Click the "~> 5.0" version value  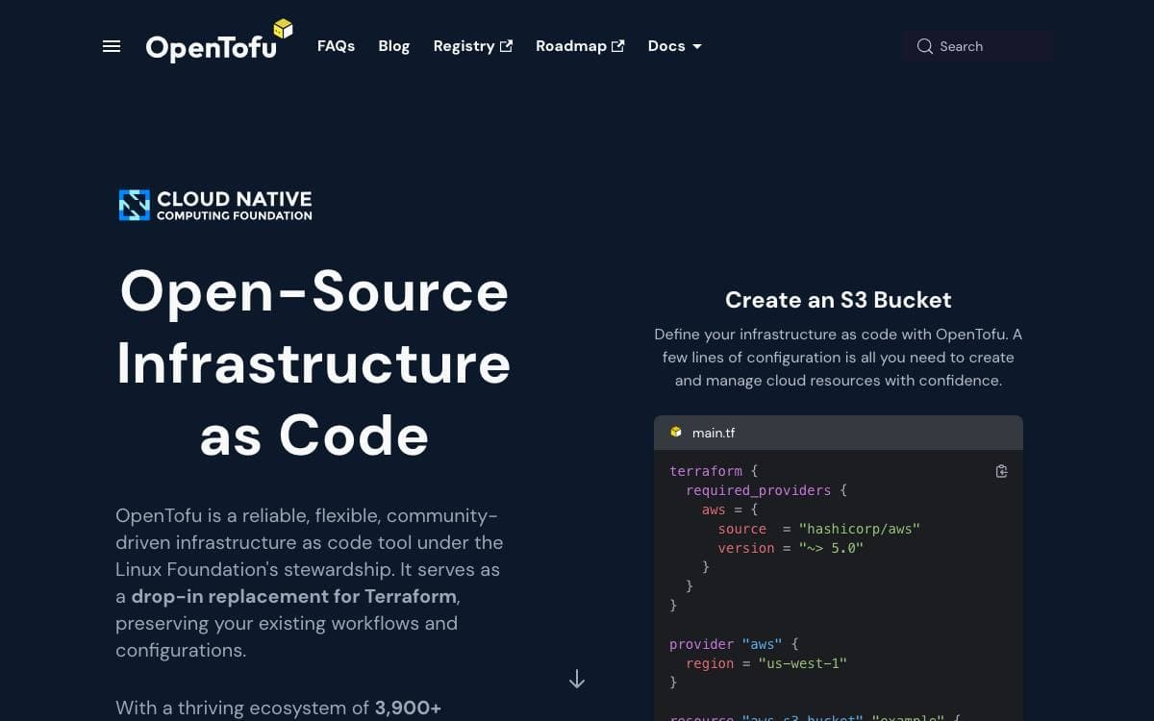831,548
